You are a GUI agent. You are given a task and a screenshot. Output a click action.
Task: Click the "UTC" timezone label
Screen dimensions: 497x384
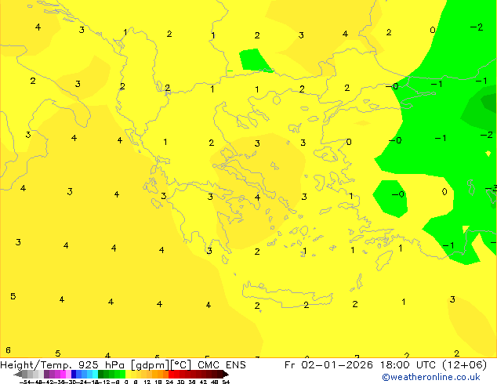tap(426, 365)
